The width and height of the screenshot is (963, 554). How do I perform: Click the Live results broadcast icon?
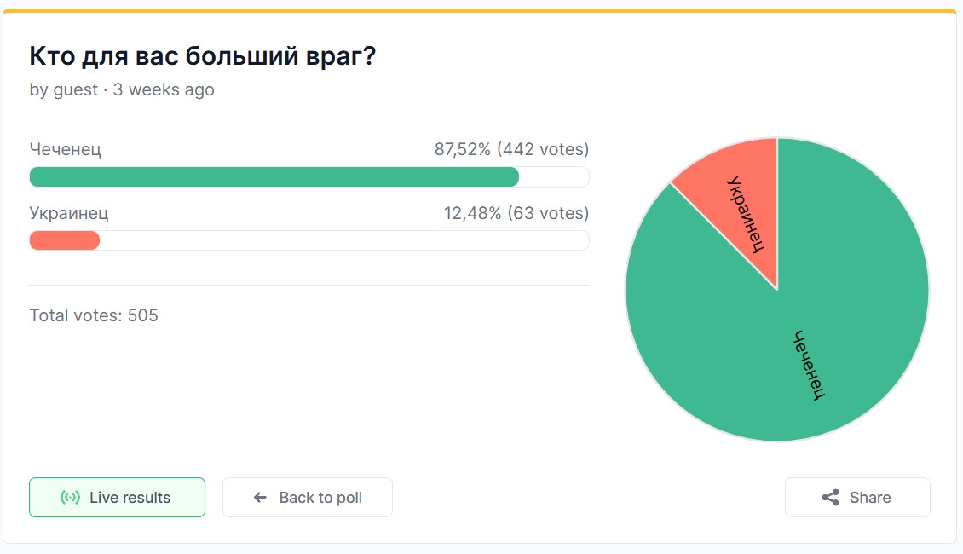70,498
